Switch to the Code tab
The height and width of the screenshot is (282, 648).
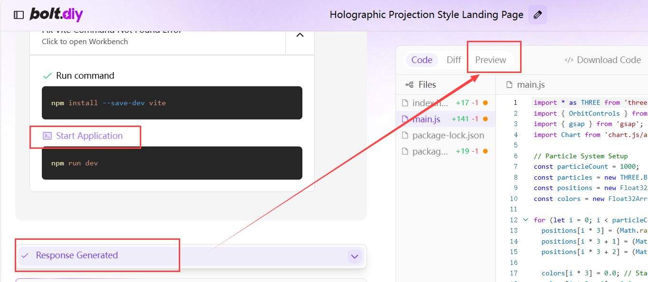pos(422,60)
